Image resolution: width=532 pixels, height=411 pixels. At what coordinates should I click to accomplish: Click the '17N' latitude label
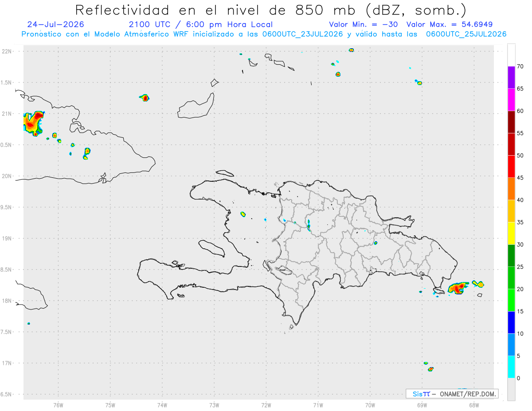point(7,363)
